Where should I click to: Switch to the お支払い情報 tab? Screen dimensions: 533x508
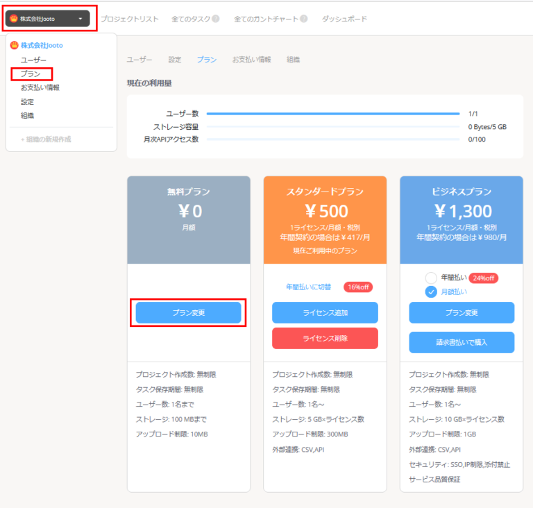[x=251, y=60]
